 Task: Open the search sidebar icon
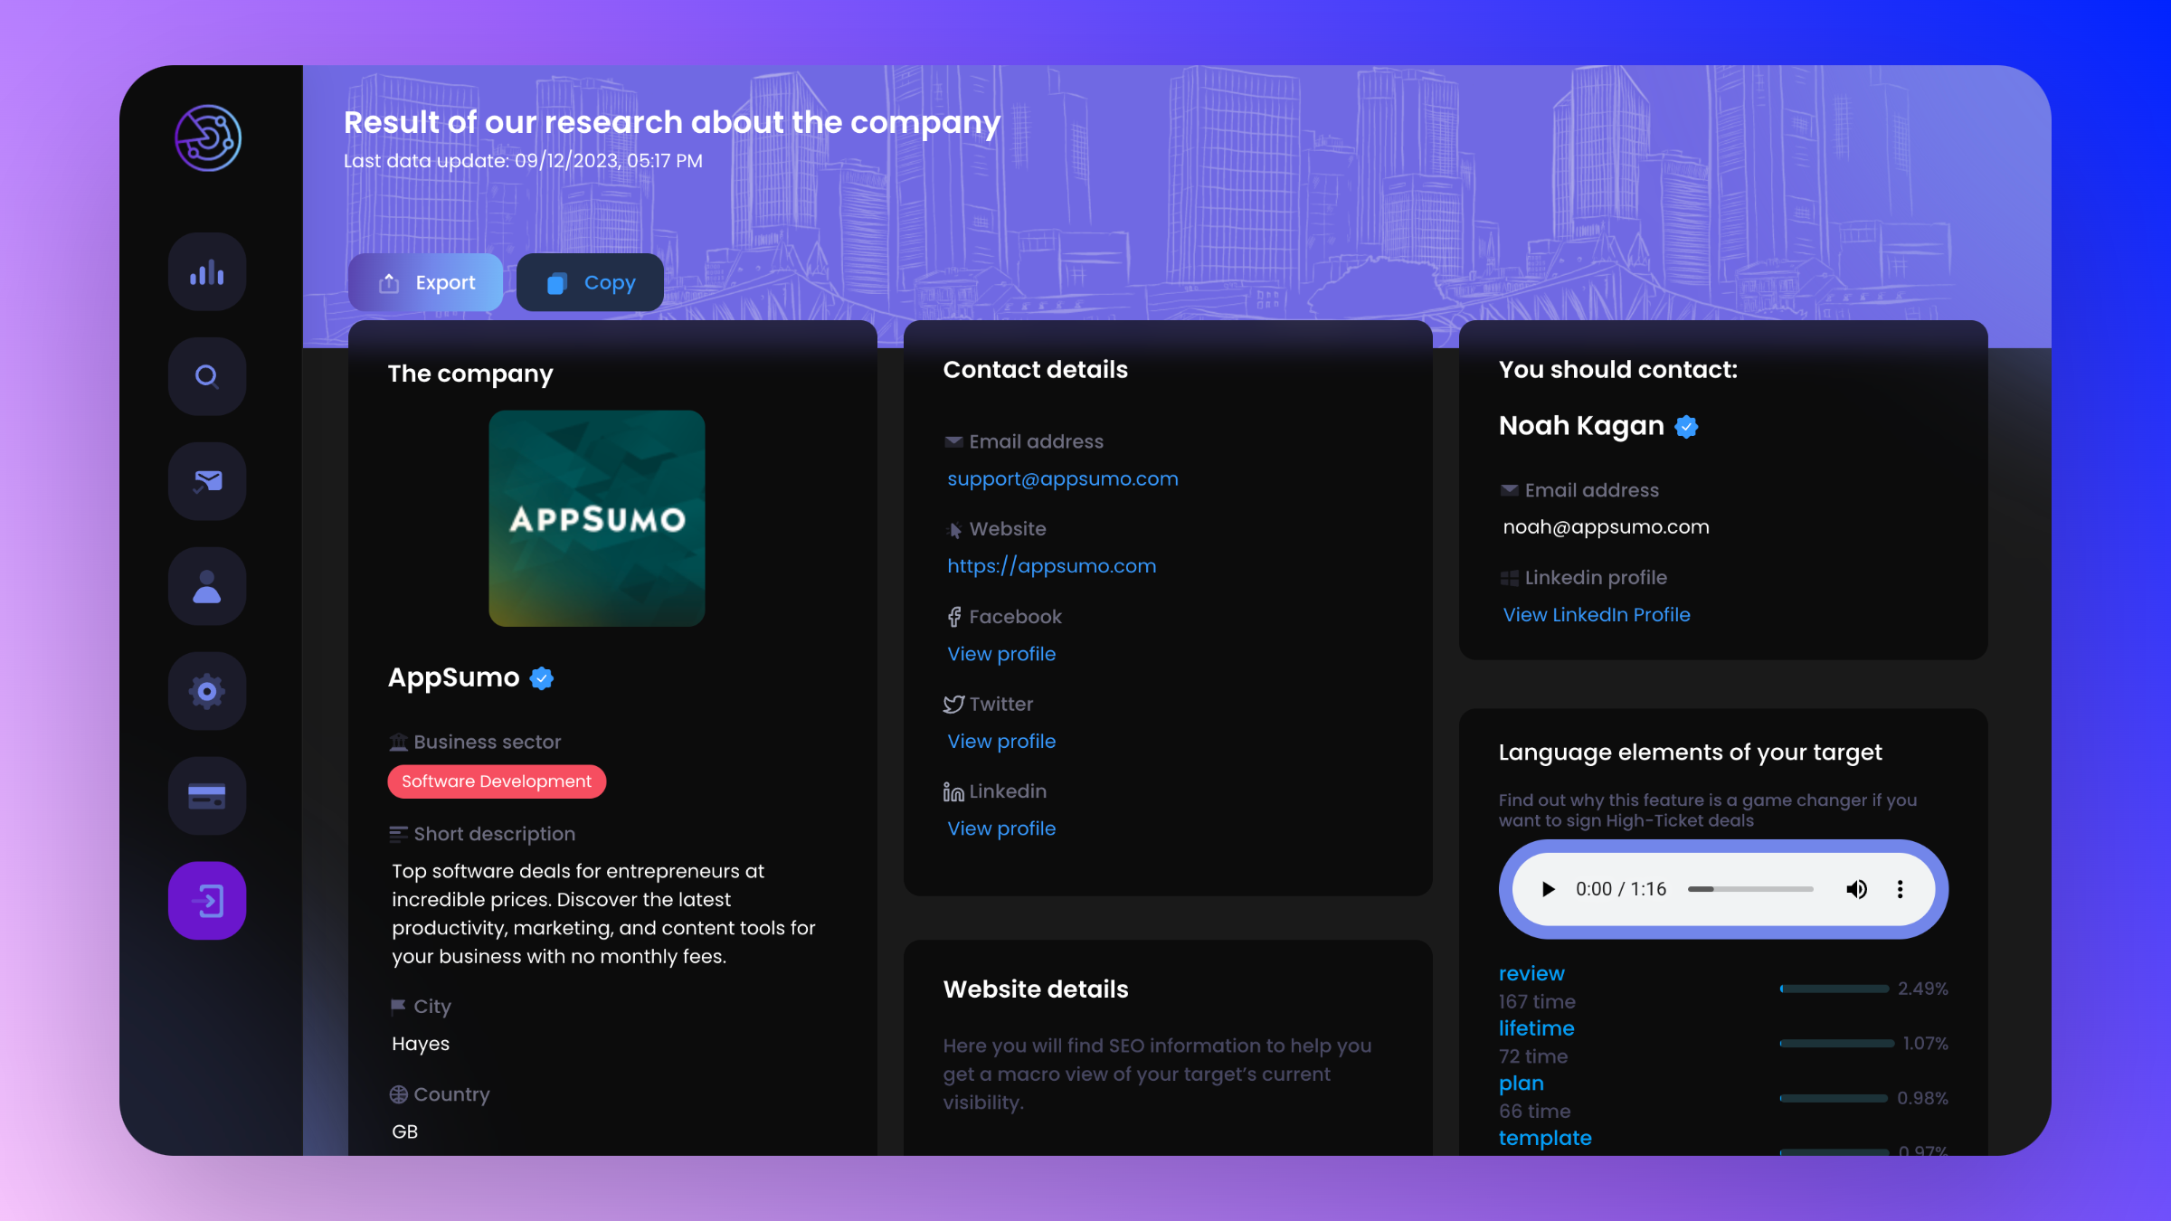(207, 376)
